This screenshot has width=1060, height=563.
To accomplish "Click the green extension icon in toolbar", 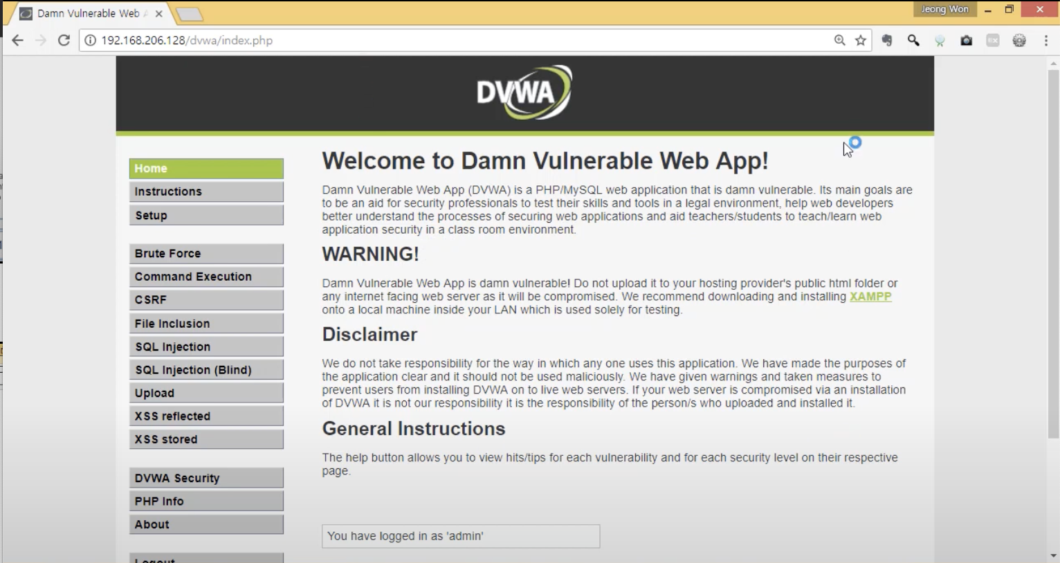I will click(940, 41).
